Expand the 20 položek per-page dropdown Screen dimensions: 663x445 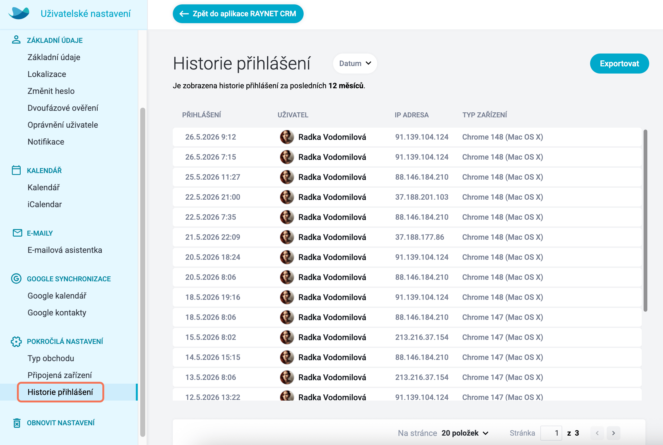465,433
